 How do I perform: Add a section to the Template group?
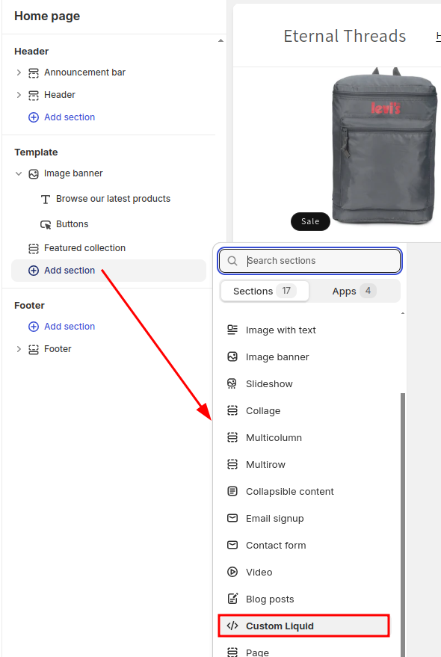[108, 271]
